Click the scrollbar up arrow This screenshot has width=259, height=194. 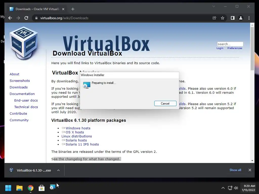pyautogui.click(x=252, y=25)
